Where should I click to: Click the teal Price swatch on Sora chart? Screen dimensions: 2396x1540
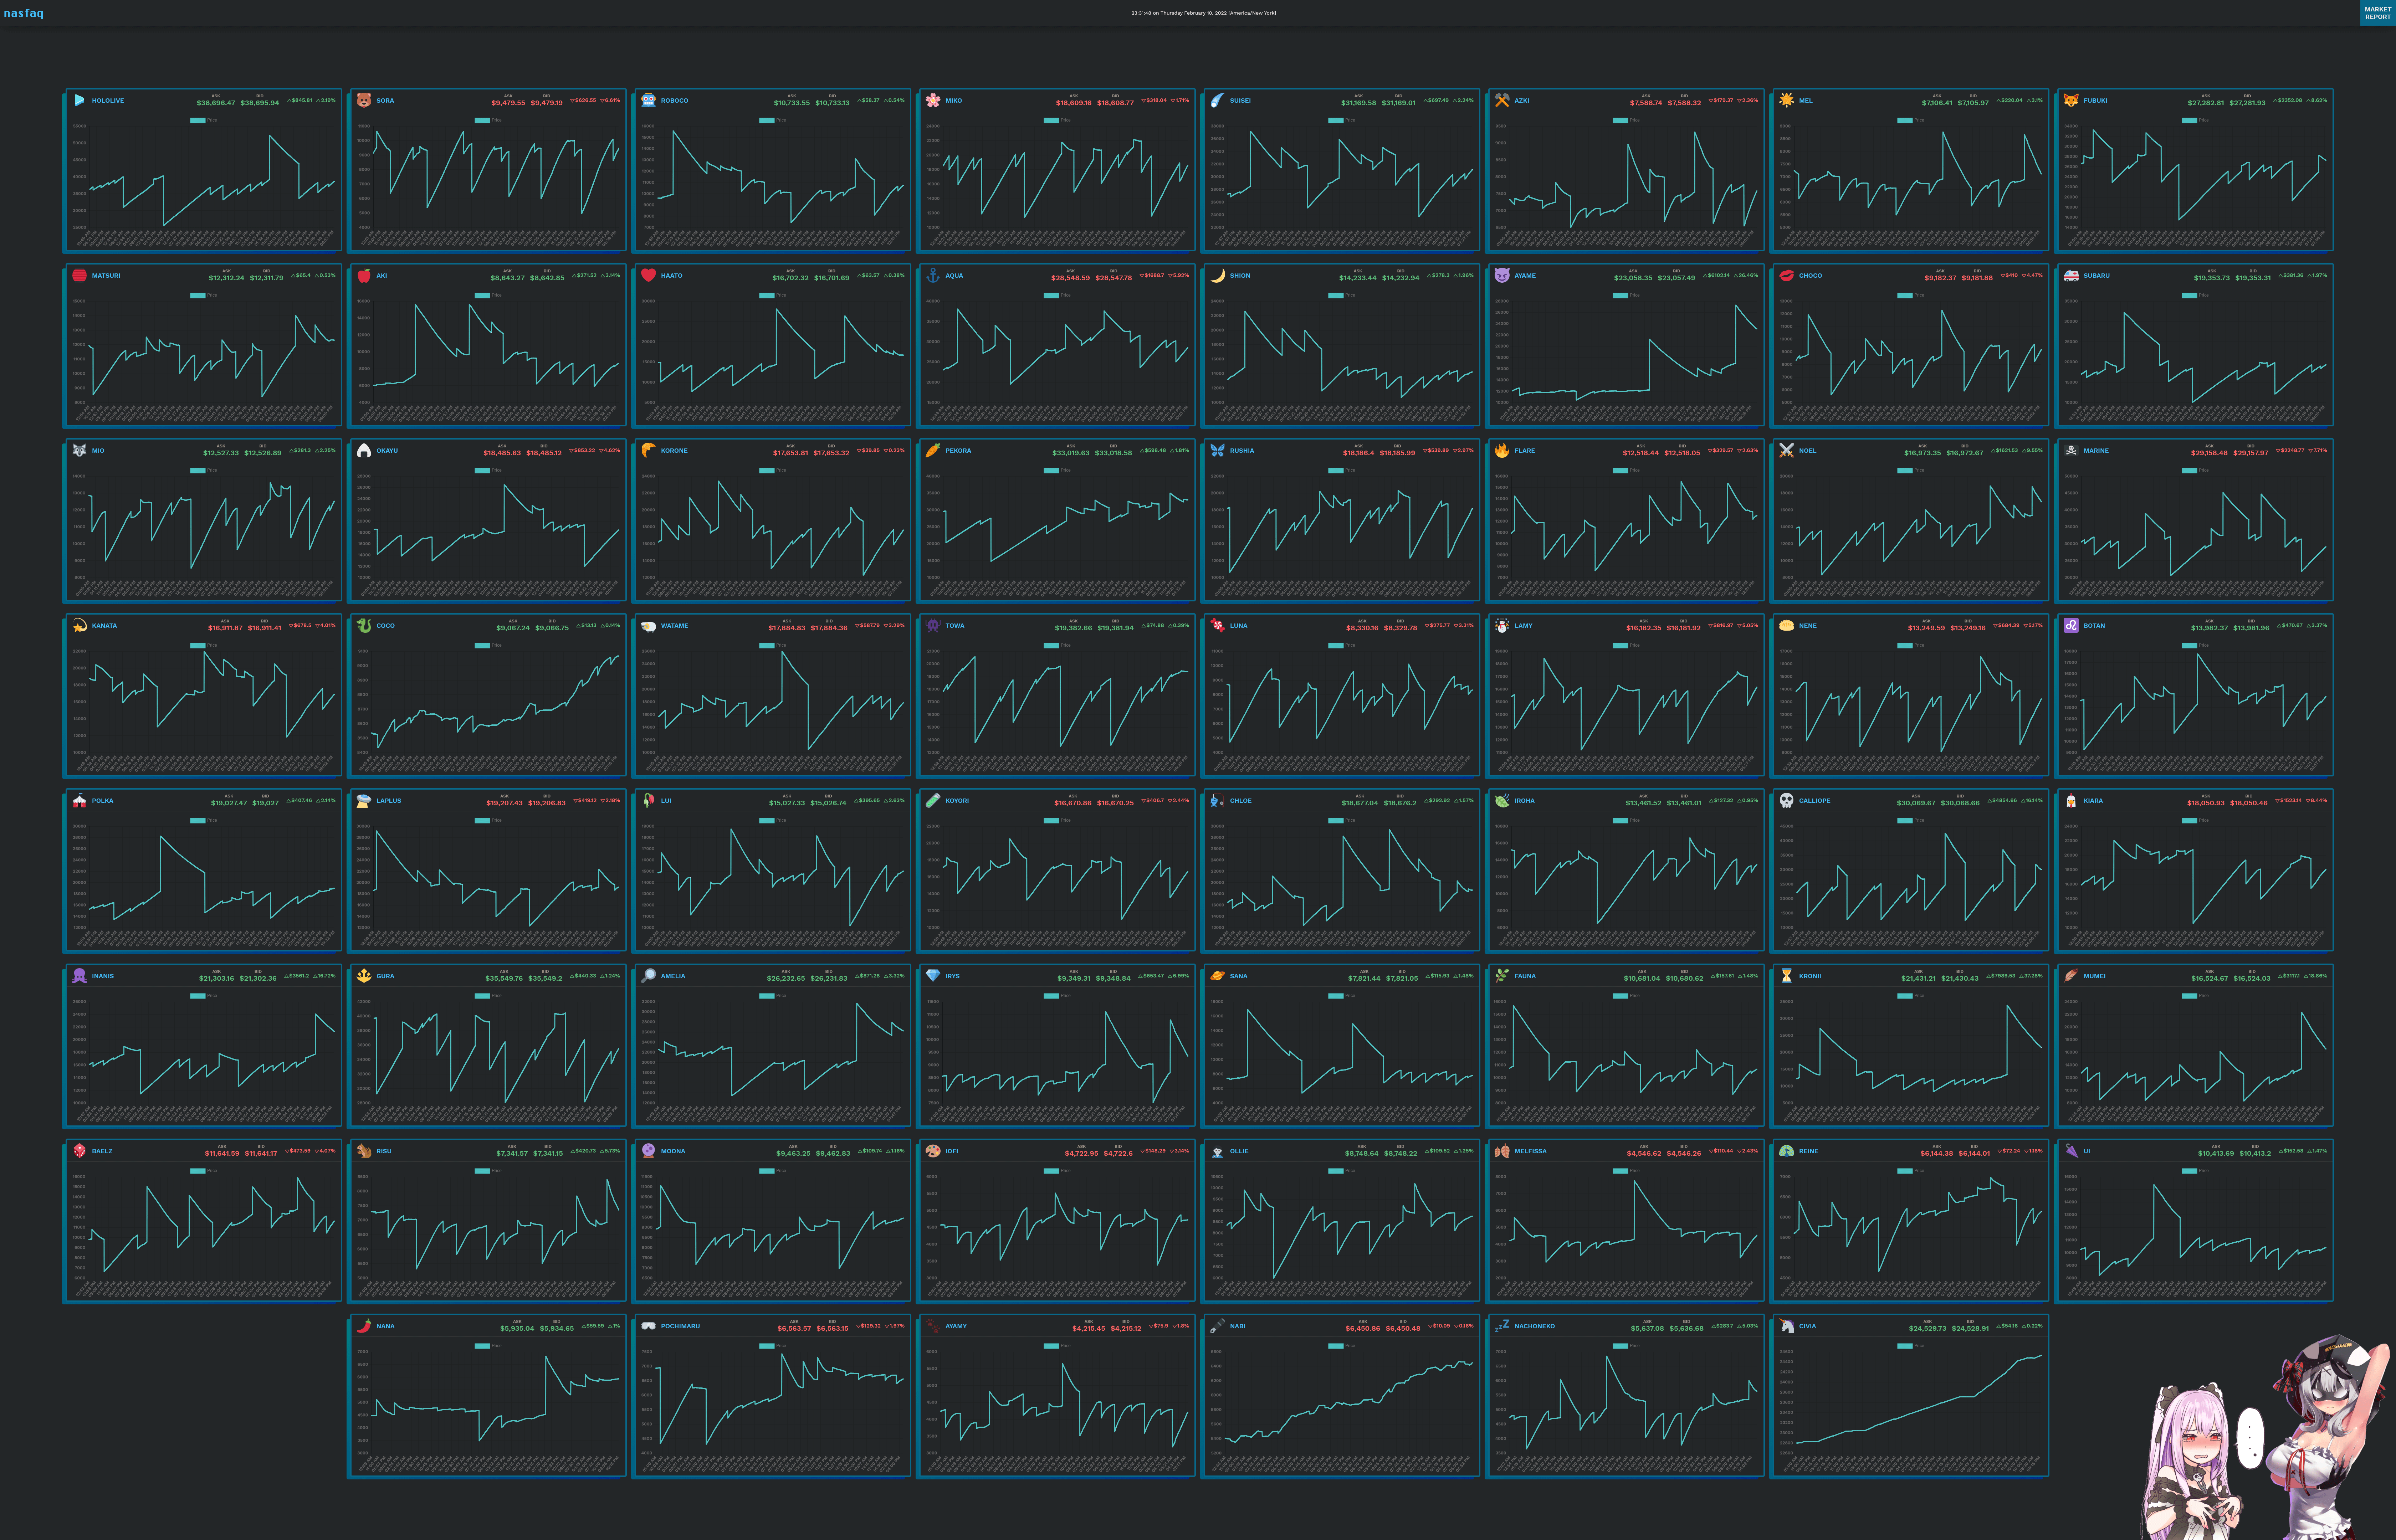[x=482, y=120]
